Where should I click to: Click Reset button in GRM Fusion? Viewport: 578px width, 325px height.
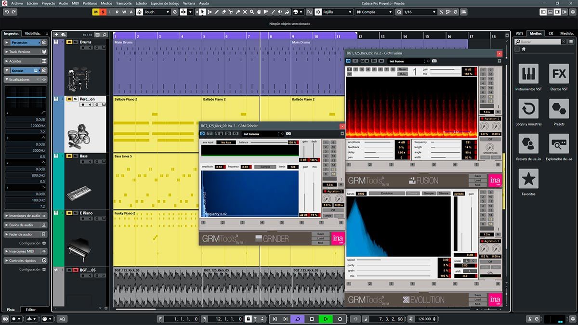403,69
